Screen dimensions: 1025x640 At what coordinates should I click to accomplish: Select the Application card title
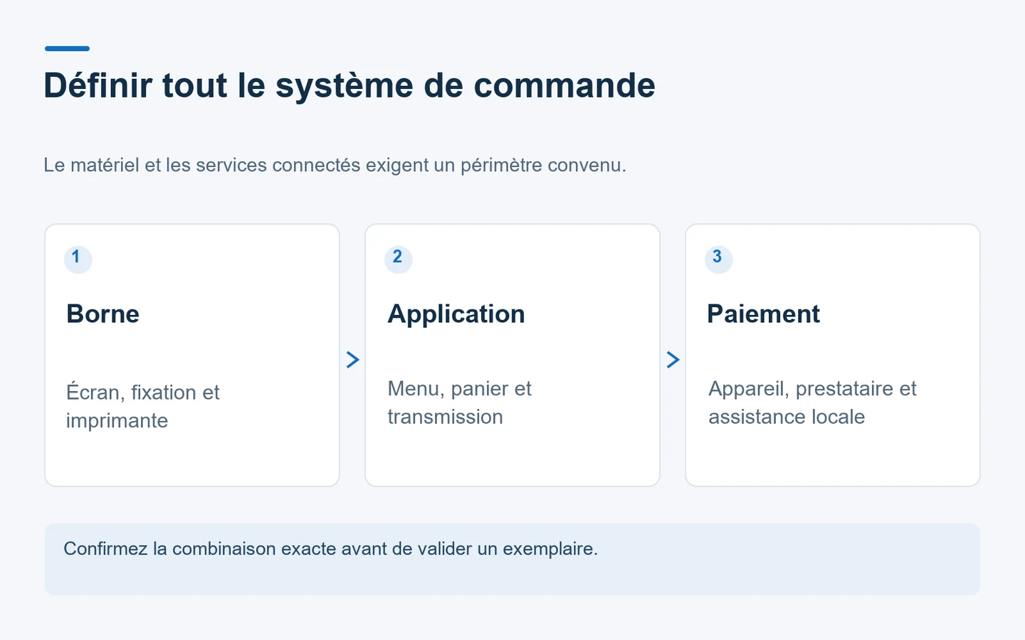456,314
